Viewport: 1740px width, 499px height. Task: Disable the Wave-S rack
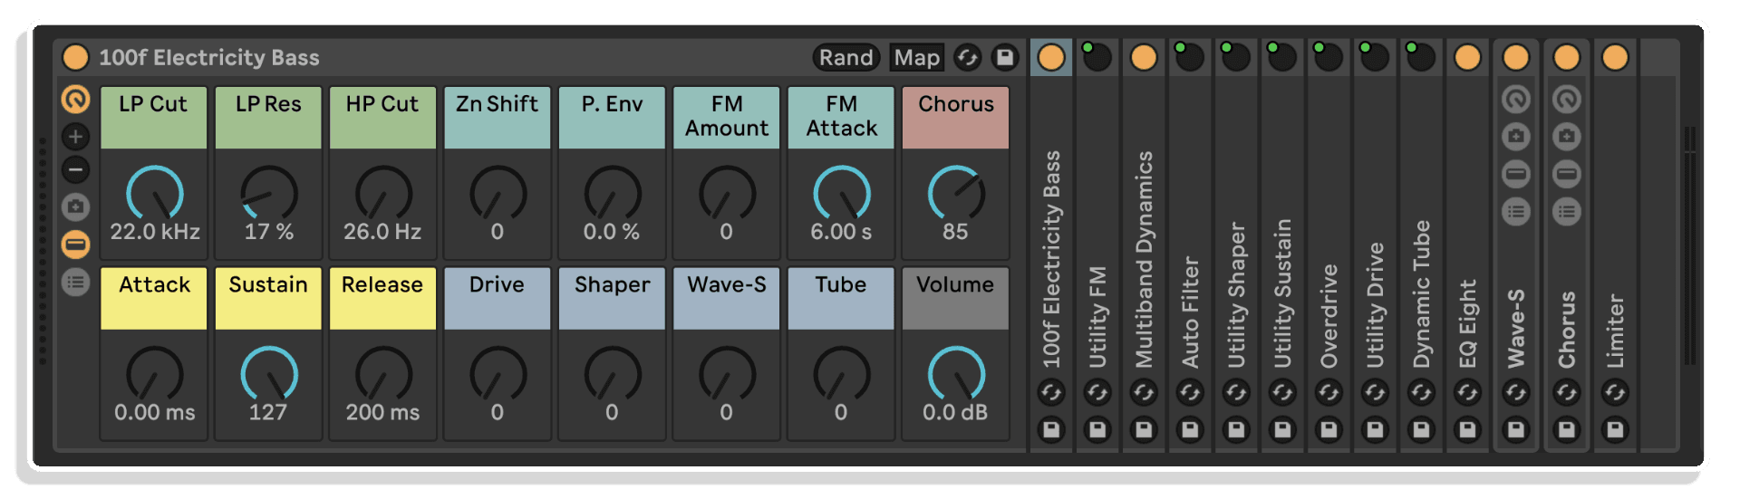1516,57
